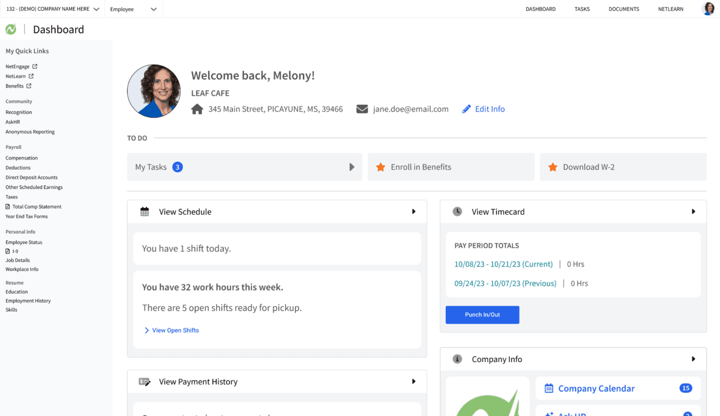Screen dimensions: 720x416
Task: Click the user avatar in top right corner
Action: point(708,9)
